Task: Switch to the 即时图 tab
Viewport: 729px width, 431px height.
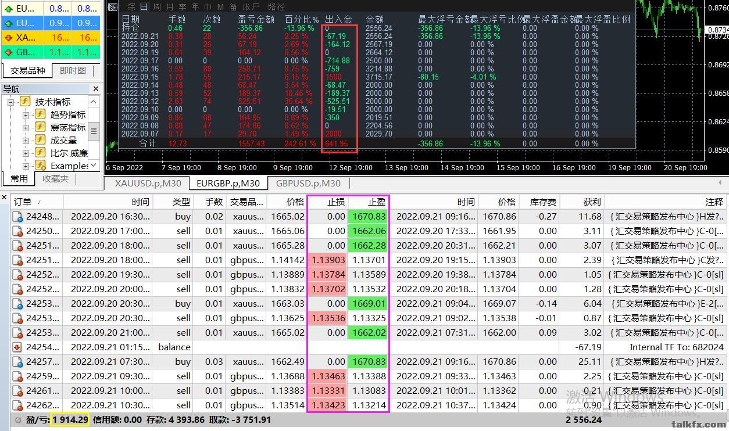Action: point(73,71)
